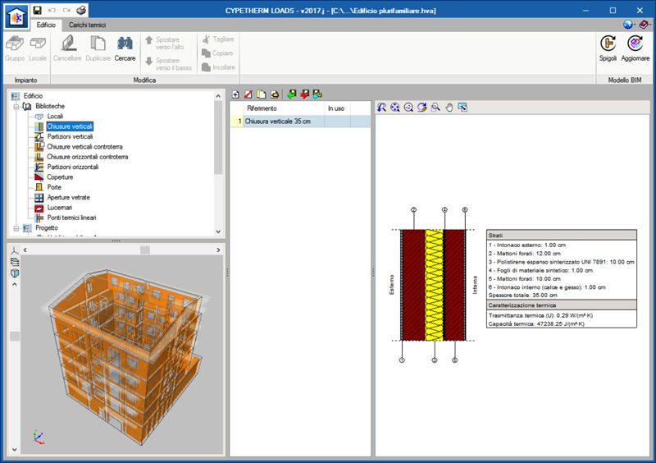Select row Chiusura verticale 35 cm
This screenshot has height=463, width=656.
(x=300, y=121)
